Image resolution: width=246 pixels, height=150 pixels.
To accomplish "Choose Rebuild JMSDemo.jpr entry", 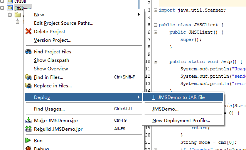I will [84, 129].
